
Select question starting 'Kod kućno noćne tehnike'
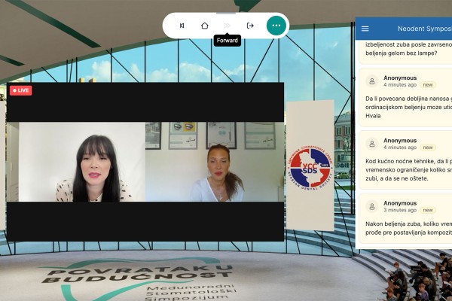[408, 170]
